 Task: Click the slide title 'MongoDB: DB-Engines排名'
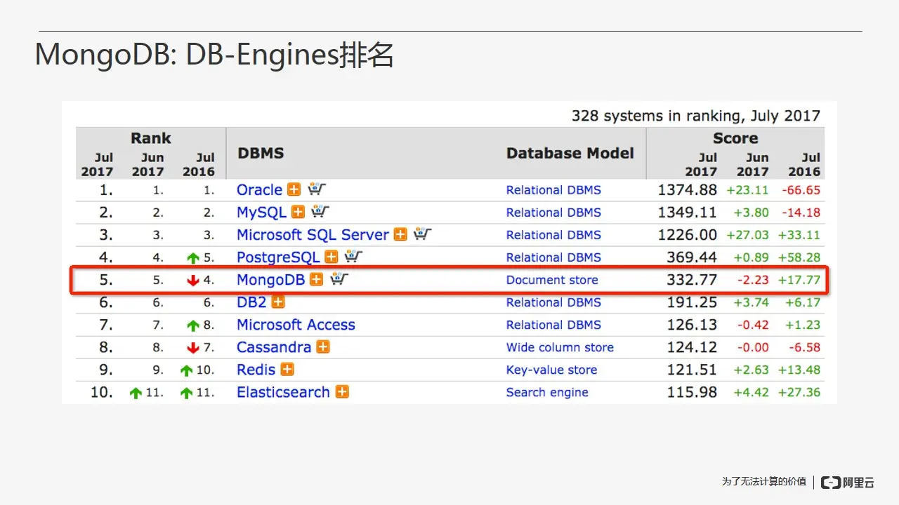tap(214, 55)
